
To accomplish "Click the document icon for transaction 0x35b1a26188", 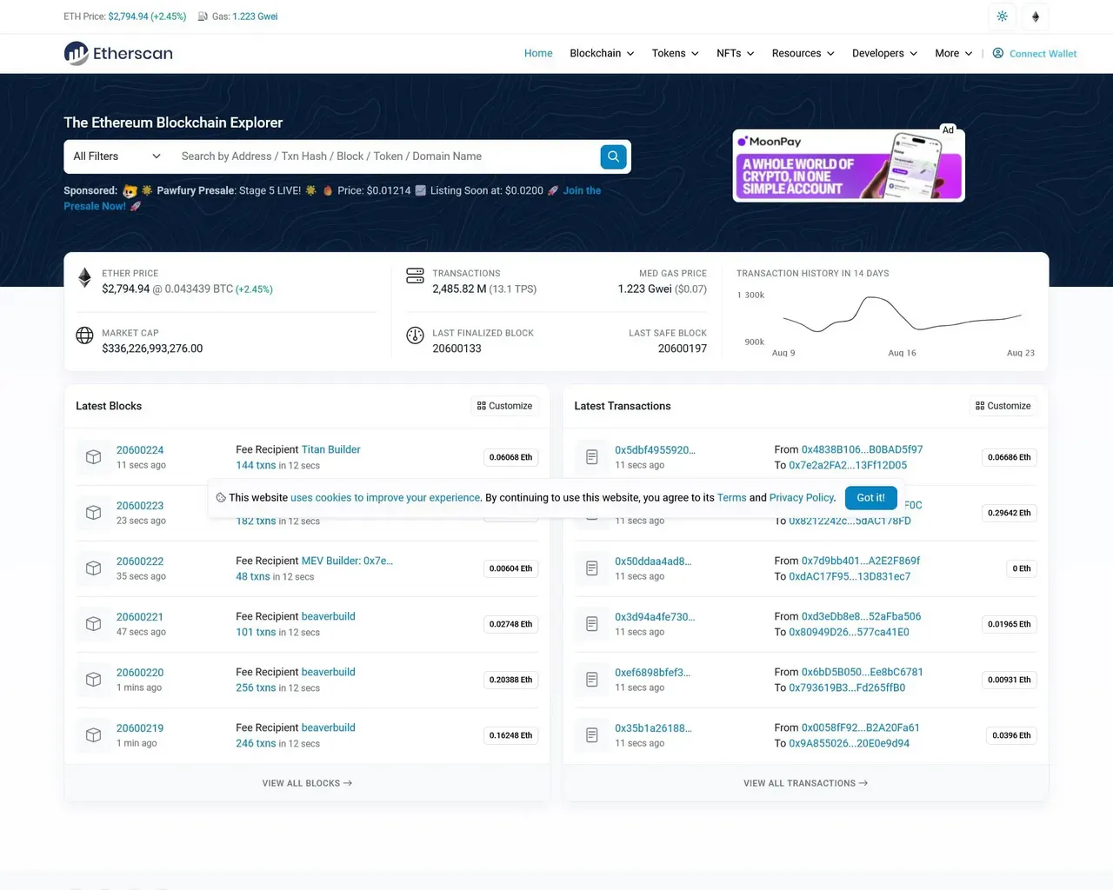I will [591, 735].
